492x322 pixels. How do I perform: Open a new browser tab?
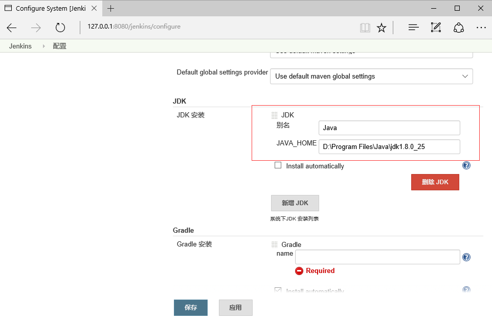[110, 9]
